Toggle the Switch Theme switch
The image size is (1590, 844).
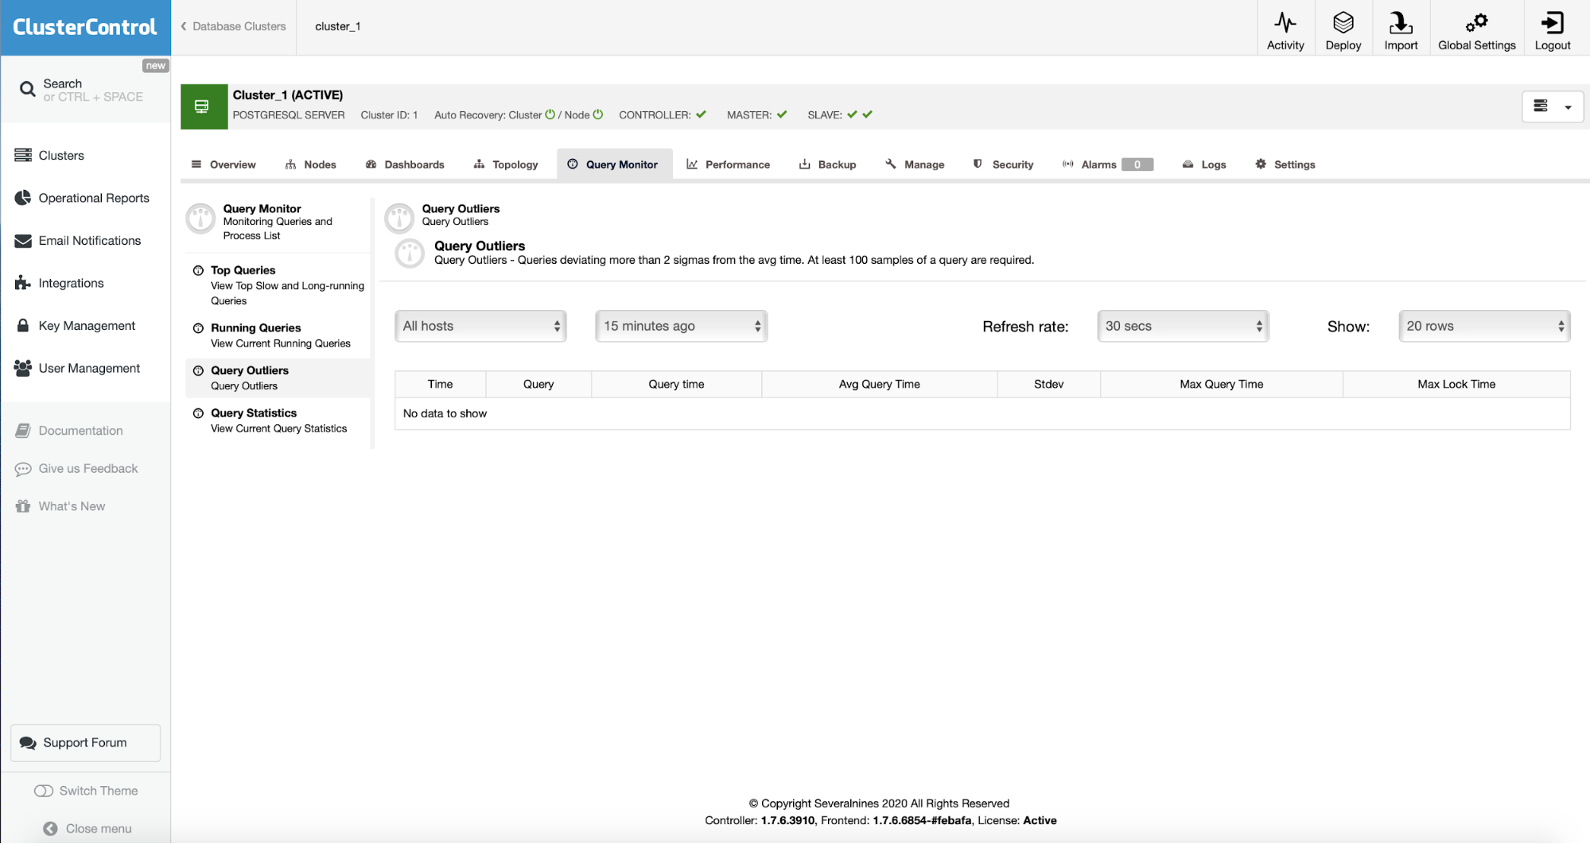44,791
